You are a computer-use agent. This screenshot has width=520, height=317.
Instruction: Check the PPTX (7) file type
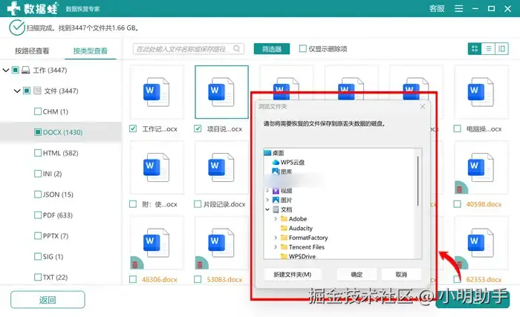(x=38, y=236)
